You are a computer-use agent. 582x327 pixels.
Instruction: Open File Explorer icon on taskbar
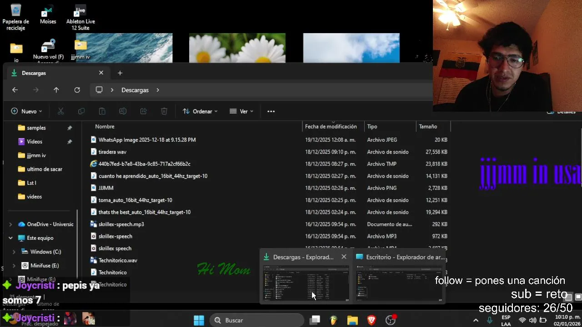point(352,320)
